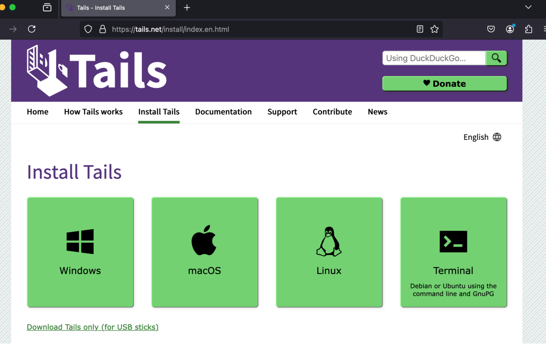
Task: Toggle reader view for this page
Action: coord(419,29)
